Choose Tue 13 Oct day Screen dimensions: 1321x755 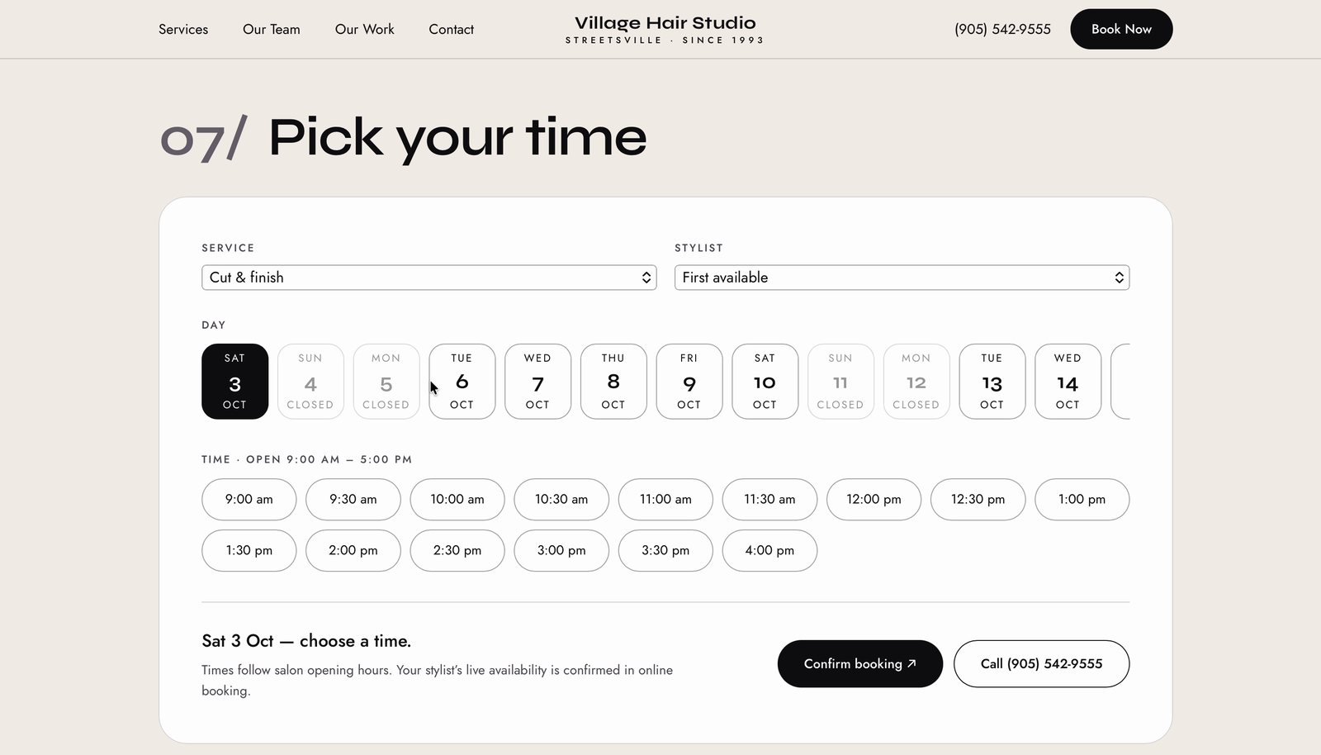(x=992, y=382)
